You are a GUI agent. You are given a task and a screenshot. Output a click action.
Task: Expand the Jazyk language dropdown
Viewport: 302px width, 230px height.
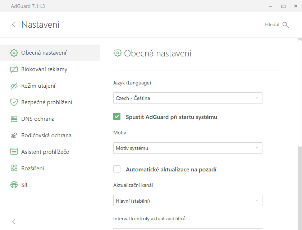click(x=188, y=98)
